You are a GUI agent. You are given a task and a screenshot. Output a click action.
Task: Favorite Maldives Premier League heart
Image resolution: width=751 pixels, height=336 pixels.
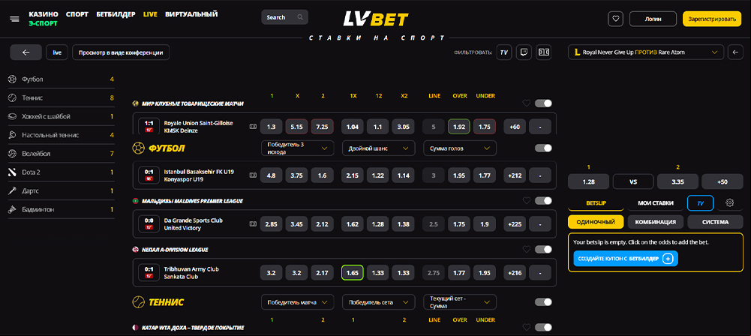tap(527, 201)
